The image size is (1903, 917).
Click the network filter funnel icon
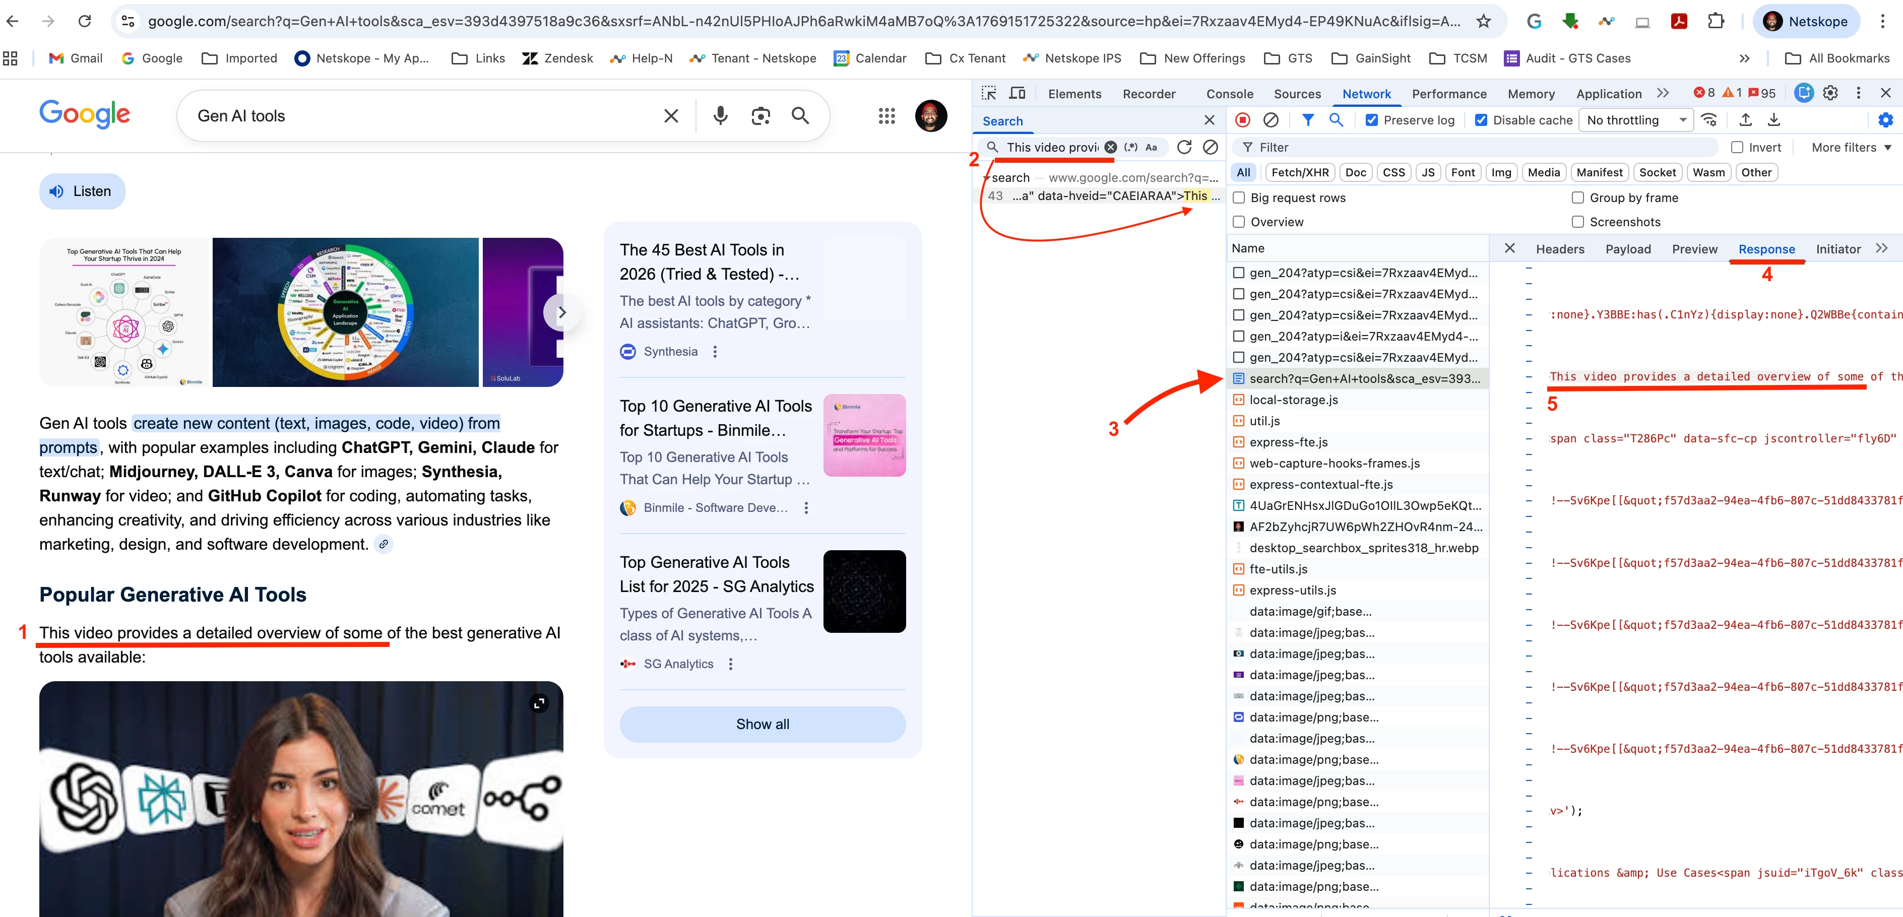[1308, 119]
